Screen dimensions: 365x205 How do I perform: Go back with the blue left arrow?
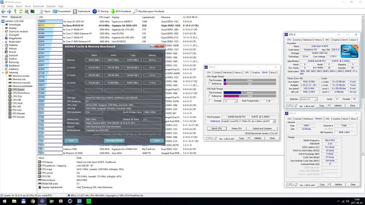click(3, 11)
